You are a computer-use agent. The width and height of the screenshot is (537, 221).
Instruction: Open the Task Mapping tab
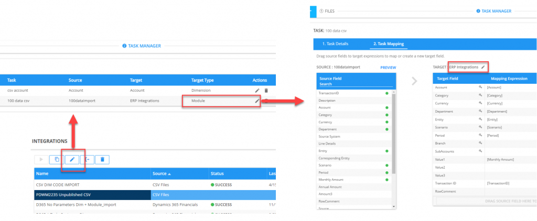(388, 43)
